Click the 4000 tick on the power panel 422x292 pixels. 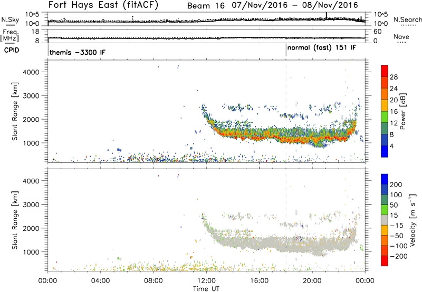[31, 72]
